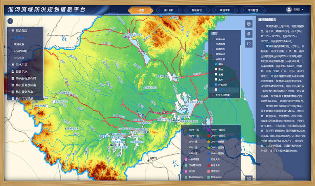
Task: Click the icon beside 洪水洪灾
Action: pyautogui.click(x=13, y=65)
